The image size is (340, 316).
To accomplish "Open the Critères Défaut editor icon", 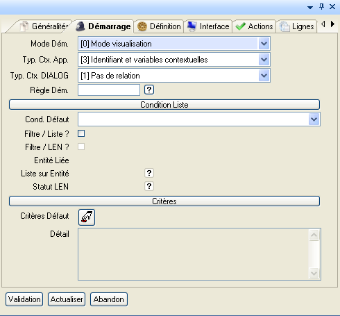I will [x=87, y=217].
